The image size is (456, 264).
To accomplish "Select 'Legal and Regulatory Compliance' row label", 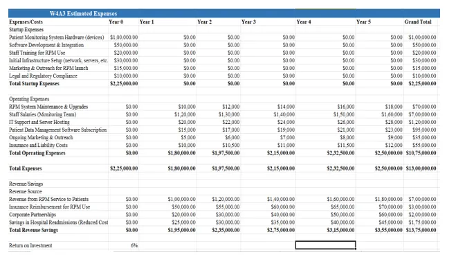I will [43, 76].
